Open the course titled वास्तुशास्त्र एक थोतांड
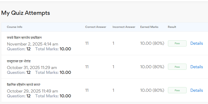The height and width of the screenshot is (104, 208). (19, 61)
